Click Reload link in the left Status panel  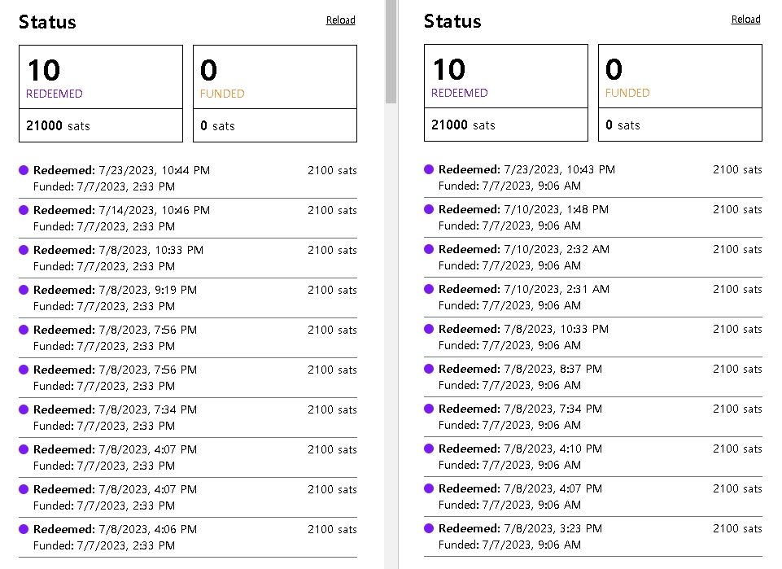340,20
